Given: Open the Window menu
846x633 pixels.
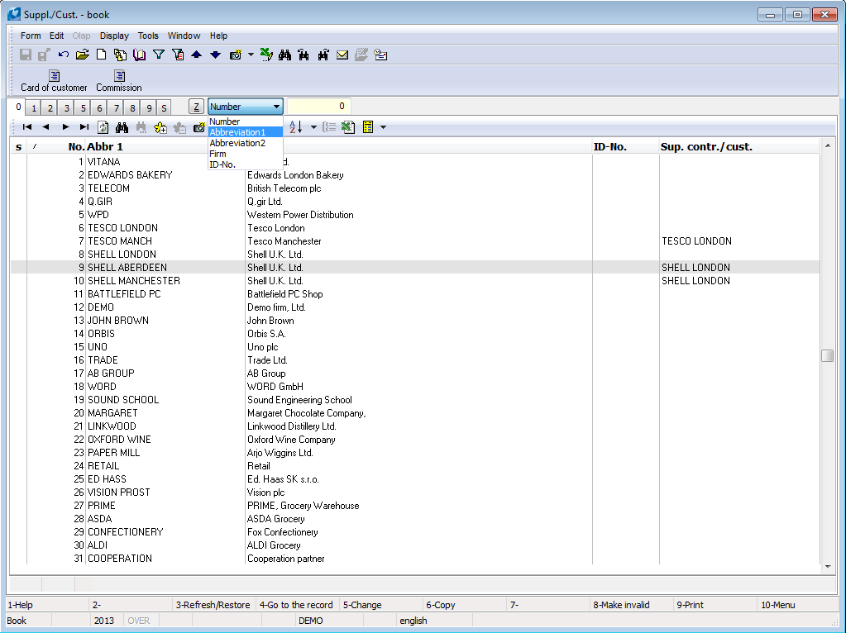Looking at the screenshot, I should click(x=184, y=36).
